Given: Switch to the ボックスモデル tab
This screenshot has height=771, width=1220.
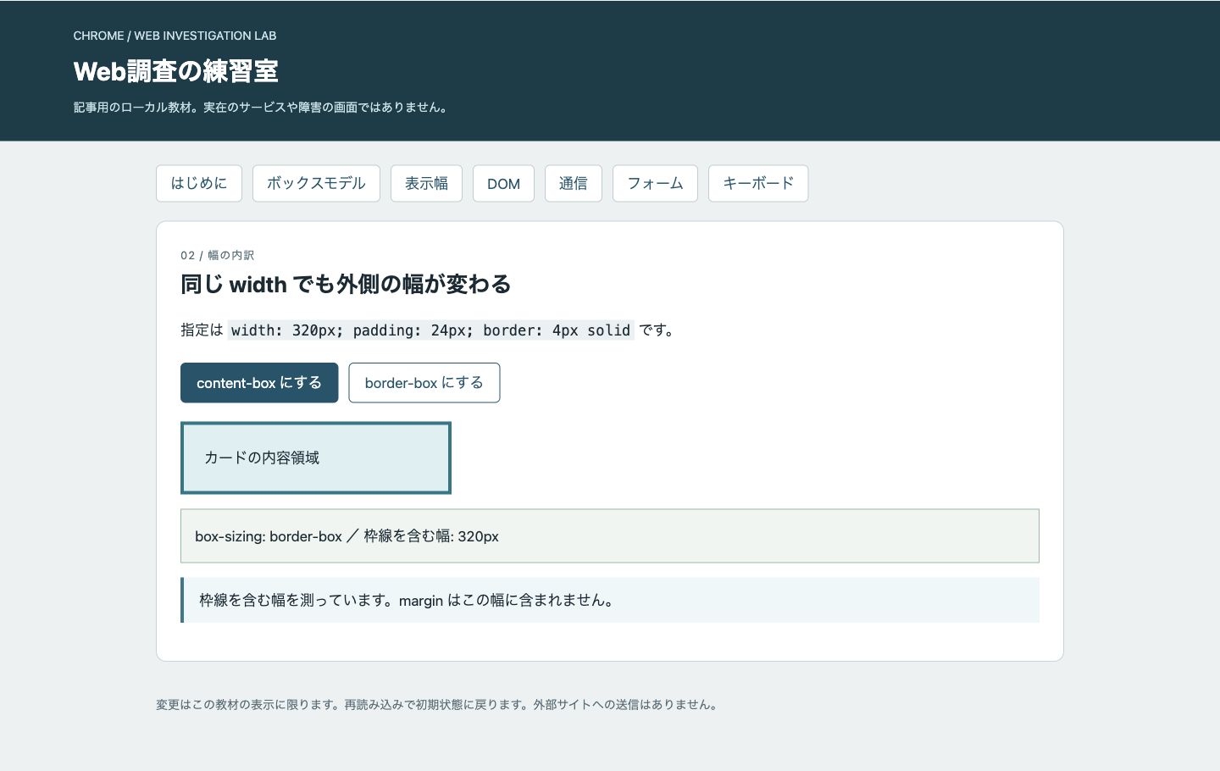Looking at the screenshot, I should 316,183.
